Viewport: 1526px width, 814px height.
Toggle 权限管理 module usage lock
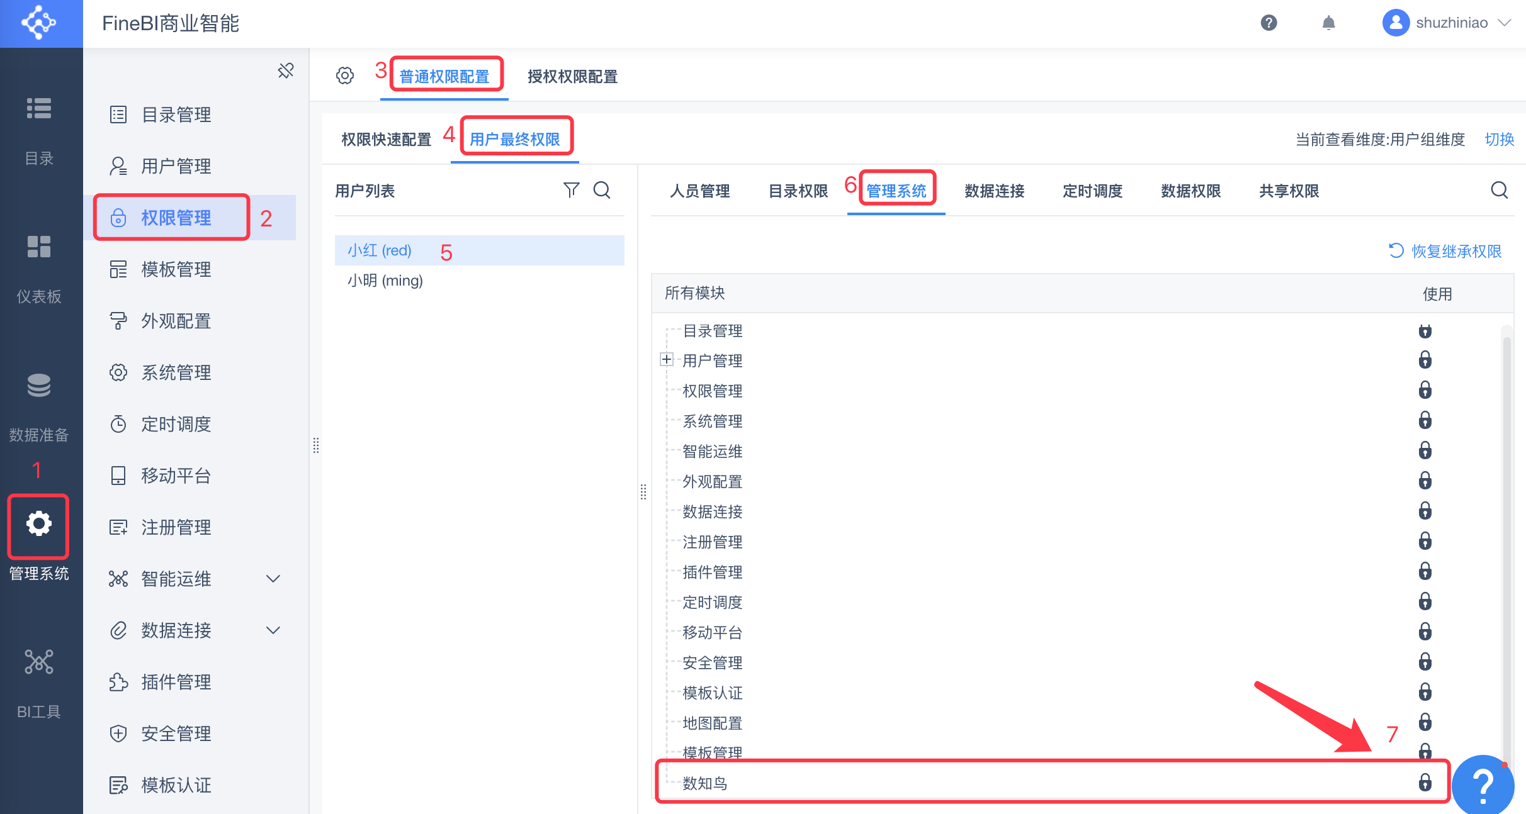pos(1425,391)
